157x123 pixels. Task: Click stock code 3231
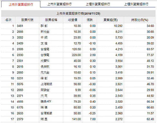point(20,78)
